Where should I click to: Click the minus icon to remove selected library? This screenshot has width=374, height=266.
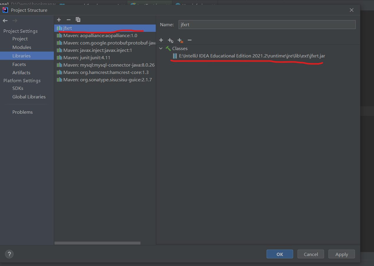coord(68,20)
